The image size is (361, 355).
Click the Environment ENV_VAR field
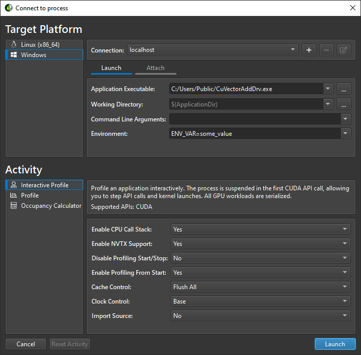(255, 133)
